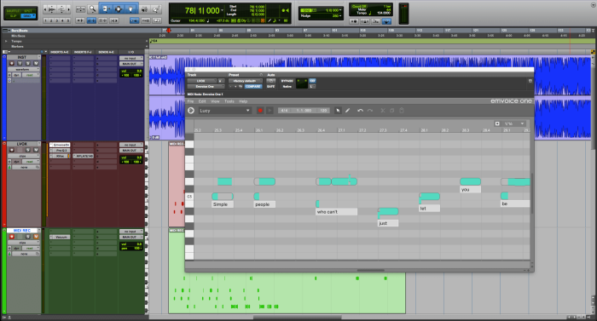This screenshot has height=321, width=597.
Task: Click the BYPASS button in plugin header
Action: pos(287,81)
